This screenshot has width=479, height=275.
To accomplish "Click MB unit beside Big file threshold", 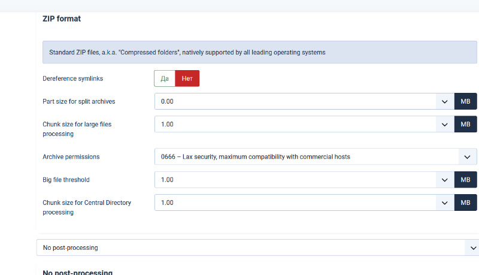I will 466,180.
